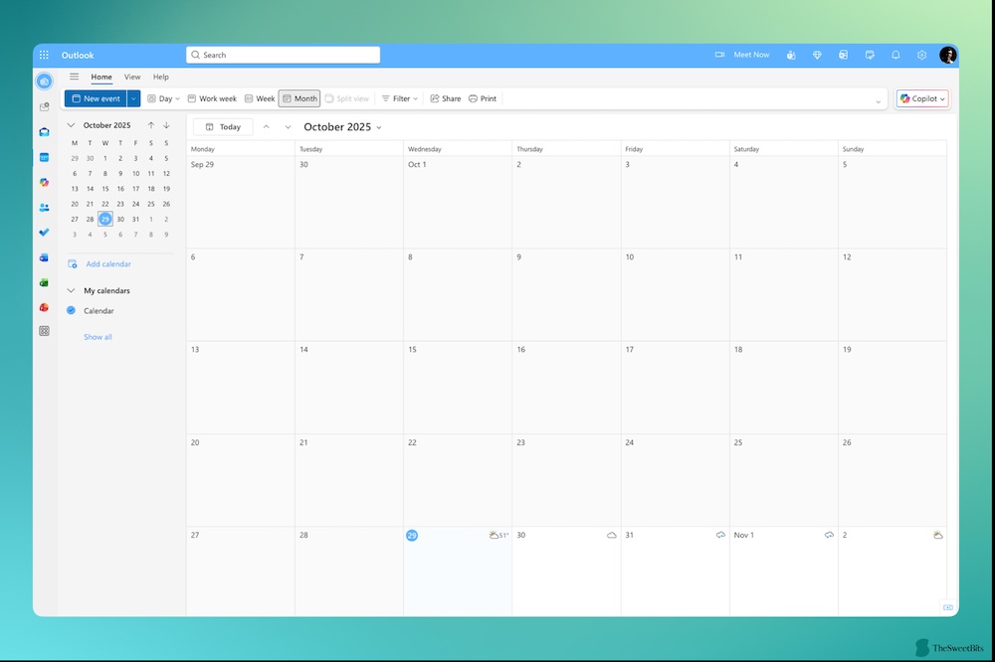Toggle the Calendar checkbox under My calendars
Viewport: 995px width, 662px height.
pyautogui.click(x=71, y=310)
